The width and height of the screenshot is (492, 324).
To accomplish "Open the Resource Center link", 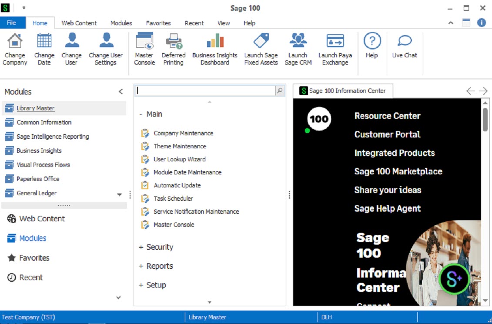I will point(387,116).
